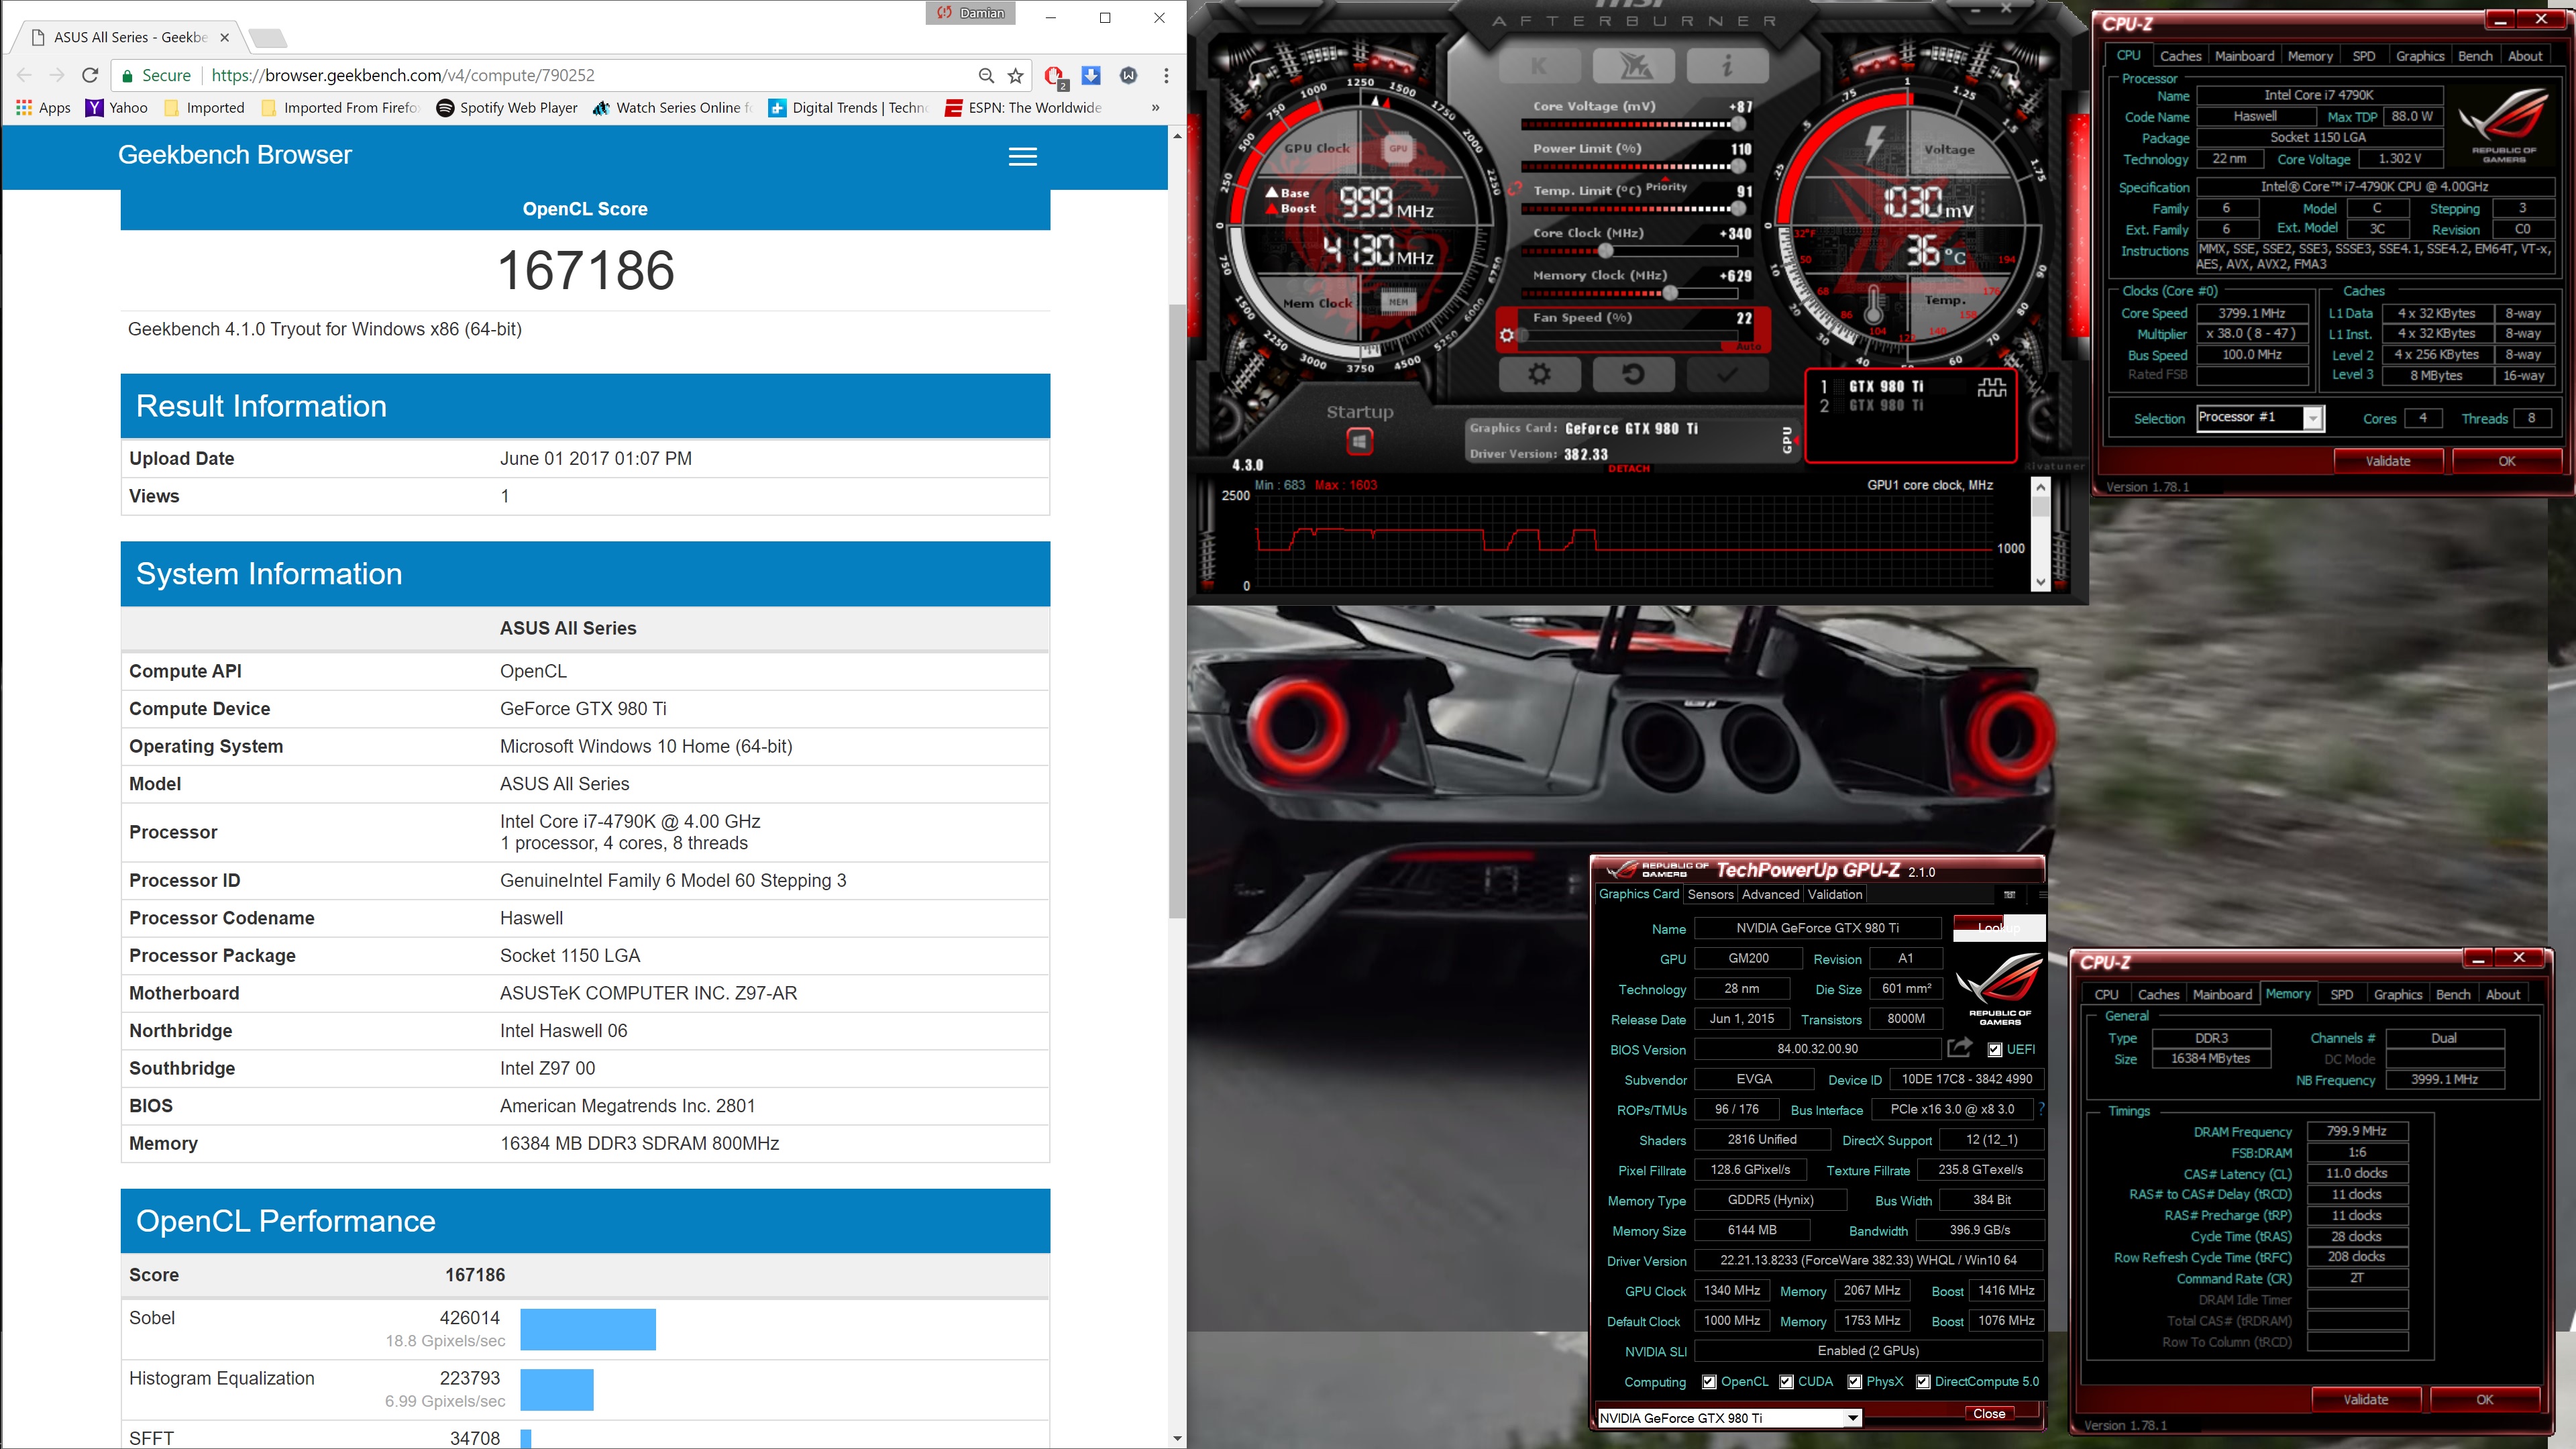The height and width of the screenshot is (1449, 2576).
Task: Open the Mainboard tab in top CPU-Z window
Action: [2244, 56]
